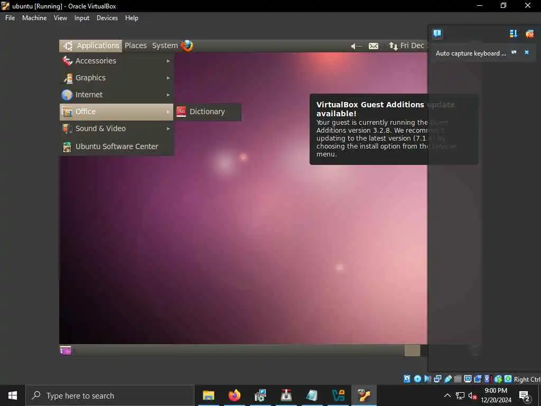Click the keyboard capture green arrow icon
The height and width of the screenshot is (406, 541).
coord(508,379)
